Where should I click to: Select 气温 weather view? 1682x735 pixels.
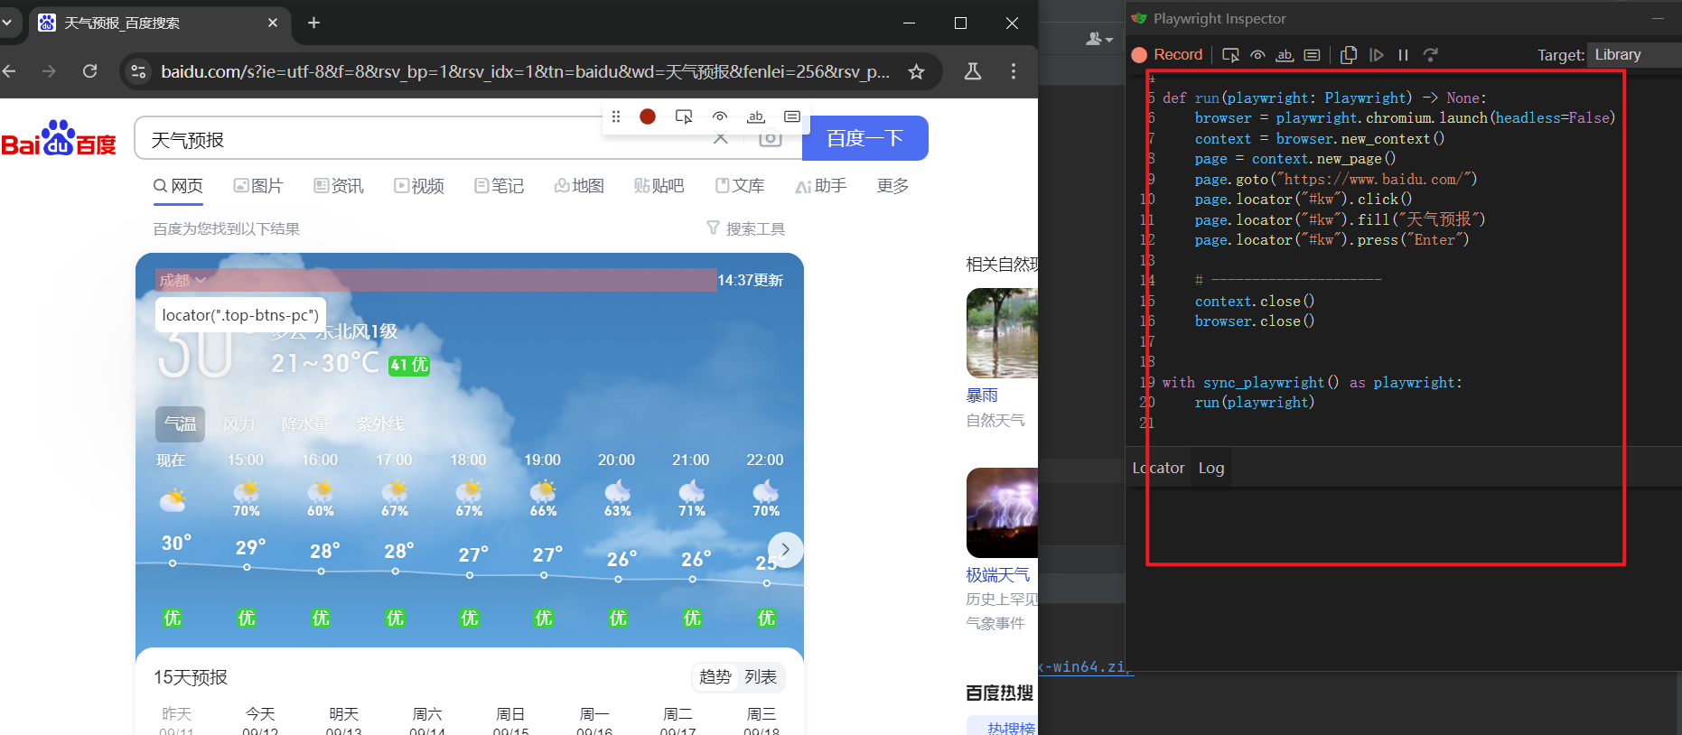180,423
